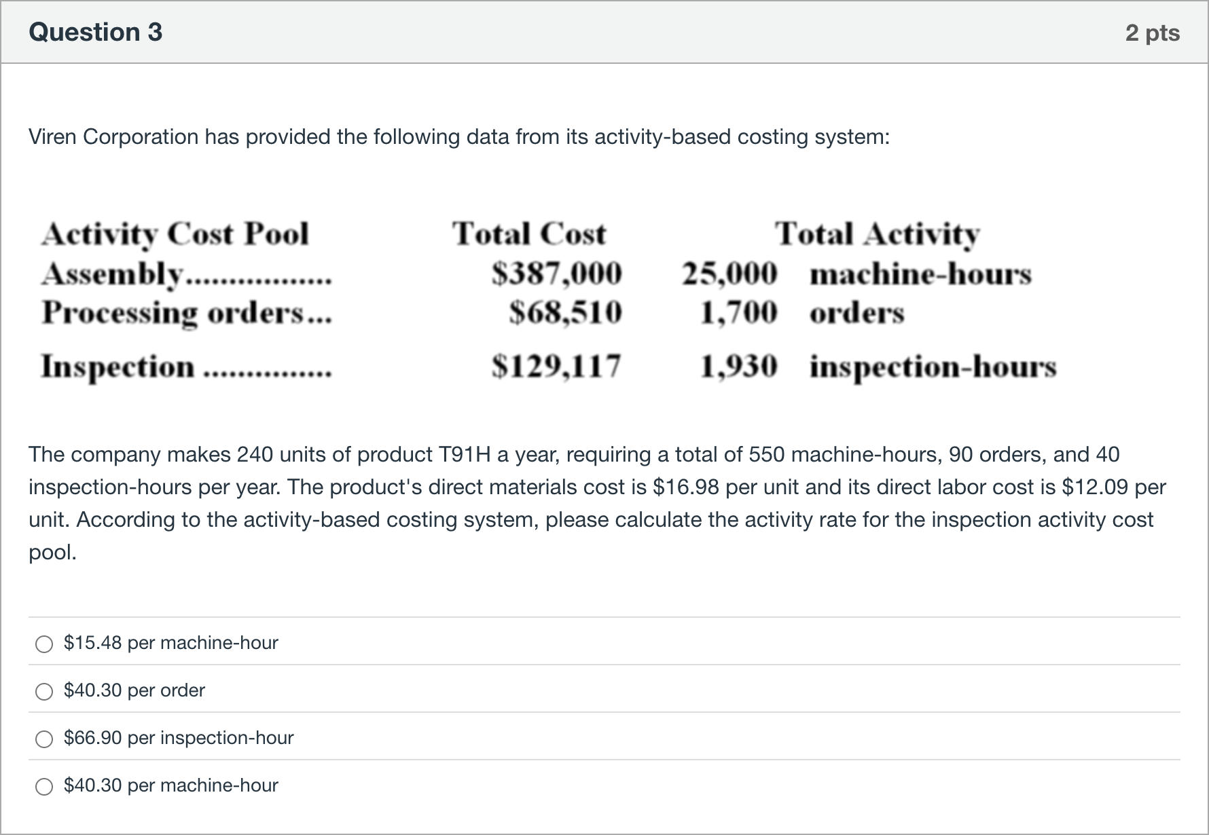
Task: Click the paragraph describing product T91H
Action: click(598, 503)
